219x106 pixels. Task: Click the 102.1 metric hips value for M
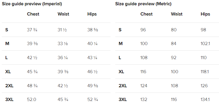pos(205,44)
